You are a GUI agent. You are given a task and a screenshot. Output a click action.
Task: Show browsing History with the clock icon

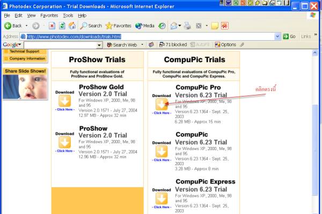coord(162,26)
